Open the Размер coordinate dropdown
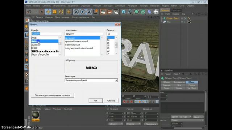The height and width of the screenshot is (130, 232). [133, 124]
